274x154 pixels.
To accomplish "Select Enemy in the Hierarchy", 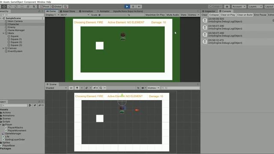I will click(x=12, y=27).
